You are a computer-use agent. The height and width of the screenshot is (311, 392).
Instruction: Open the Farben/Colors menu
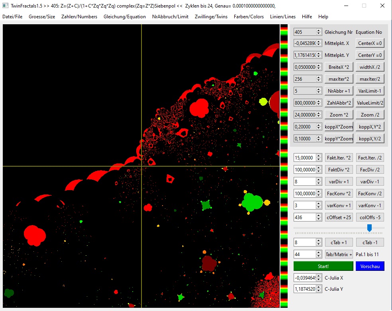pos(249,17)
